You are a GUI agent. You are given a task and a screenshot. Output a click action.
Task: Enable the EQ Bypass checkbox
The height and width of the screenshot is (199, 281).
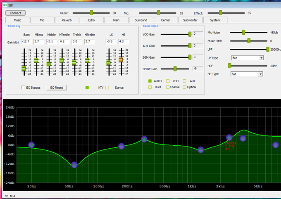pos(23,87)
